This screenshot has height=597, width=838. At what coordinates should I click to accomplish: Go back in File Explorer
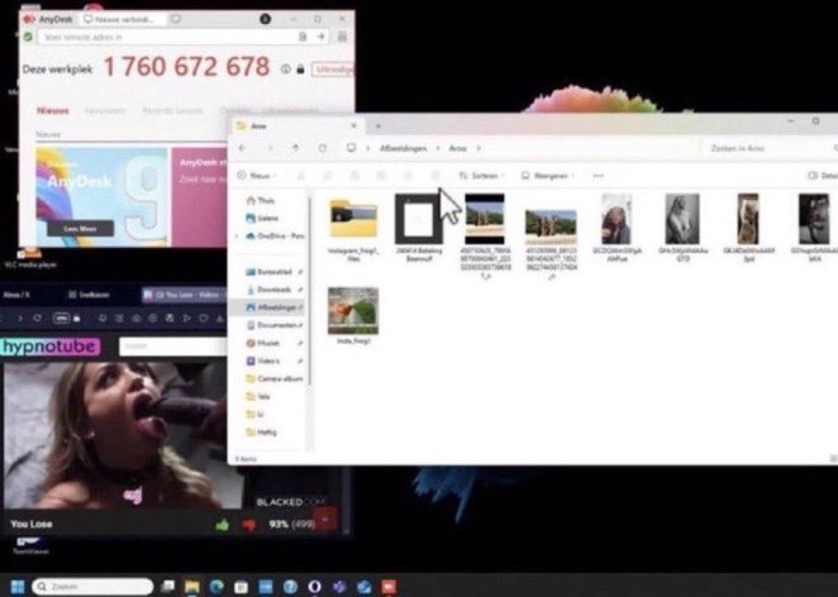tap(243, 148)
